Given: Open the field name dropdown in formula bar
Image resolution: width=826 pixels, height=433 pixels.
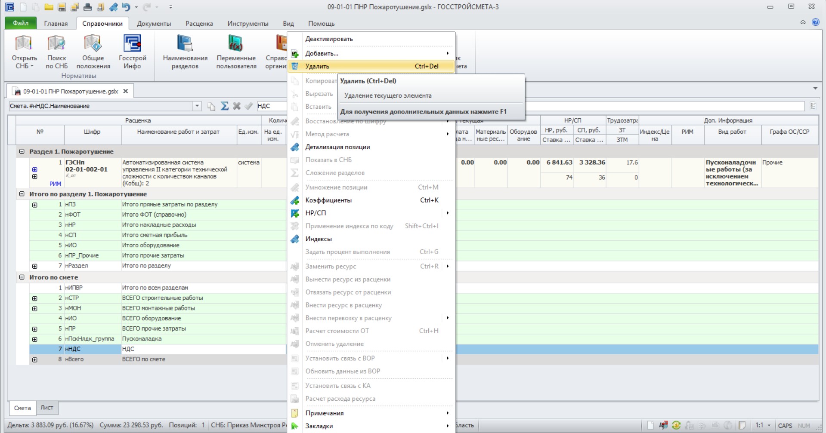Looking at the screenshot, I should click(x=197, y=106).
